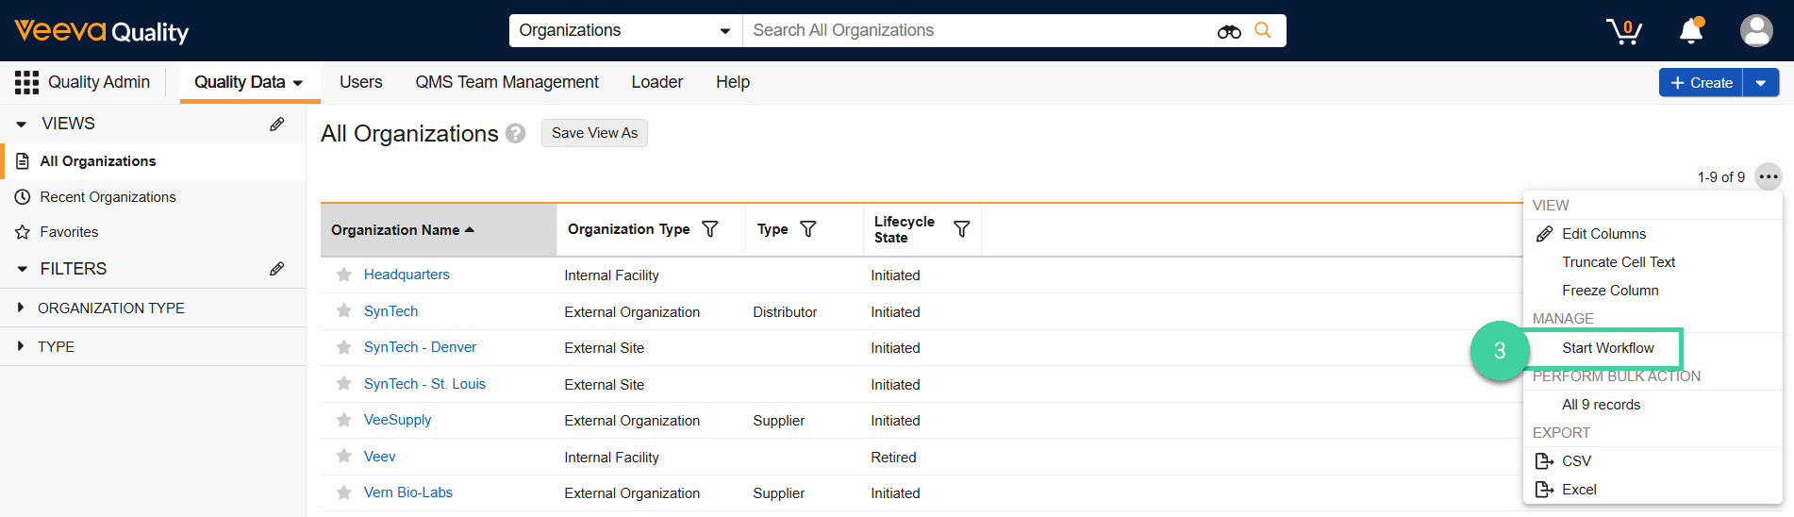1794x517 pixels.
Task: Click the Lifecycle State filter funnel
Action: 961,229
